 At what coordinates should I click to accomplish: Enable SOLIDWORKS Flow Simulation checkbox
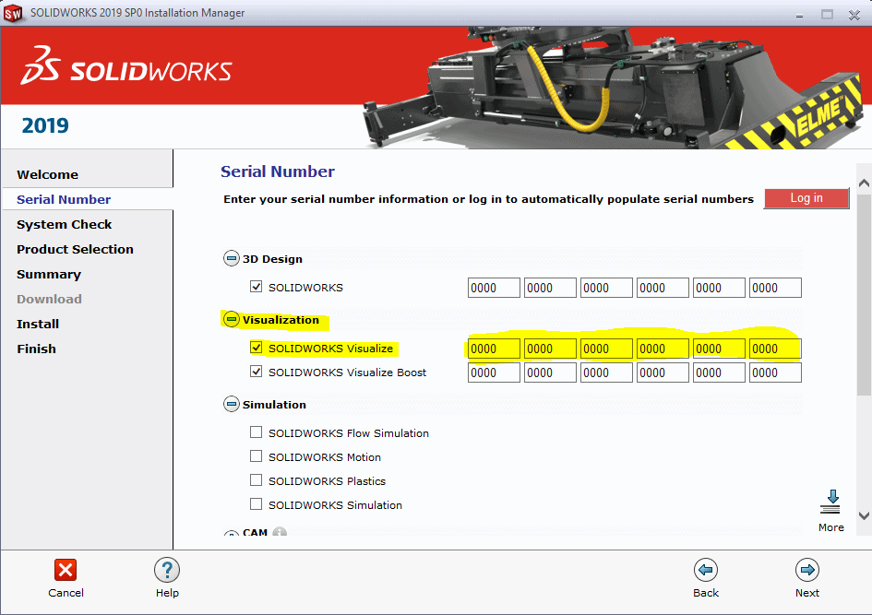pos(256,432)
